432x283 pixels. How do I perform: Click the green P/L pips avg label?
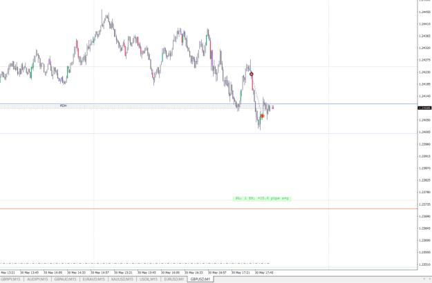262,198
